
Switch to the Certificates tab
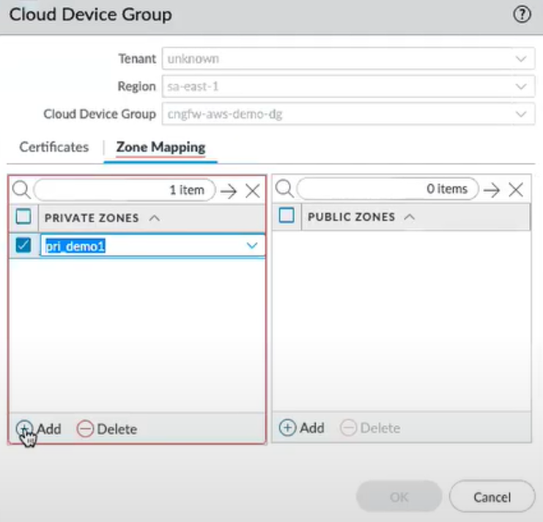[54, 147]
